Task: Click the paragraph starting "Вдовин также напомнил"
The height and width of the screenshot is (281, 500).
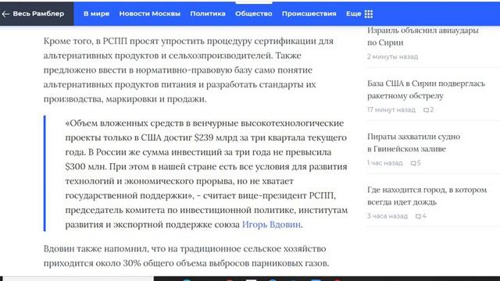Action: (x=186, y=256)
